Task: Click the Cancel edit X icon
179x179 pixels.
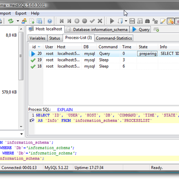Action: coord(100,21)
